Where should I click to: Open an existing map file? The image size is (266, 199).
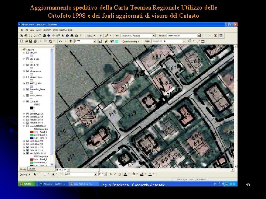[26, 41]
